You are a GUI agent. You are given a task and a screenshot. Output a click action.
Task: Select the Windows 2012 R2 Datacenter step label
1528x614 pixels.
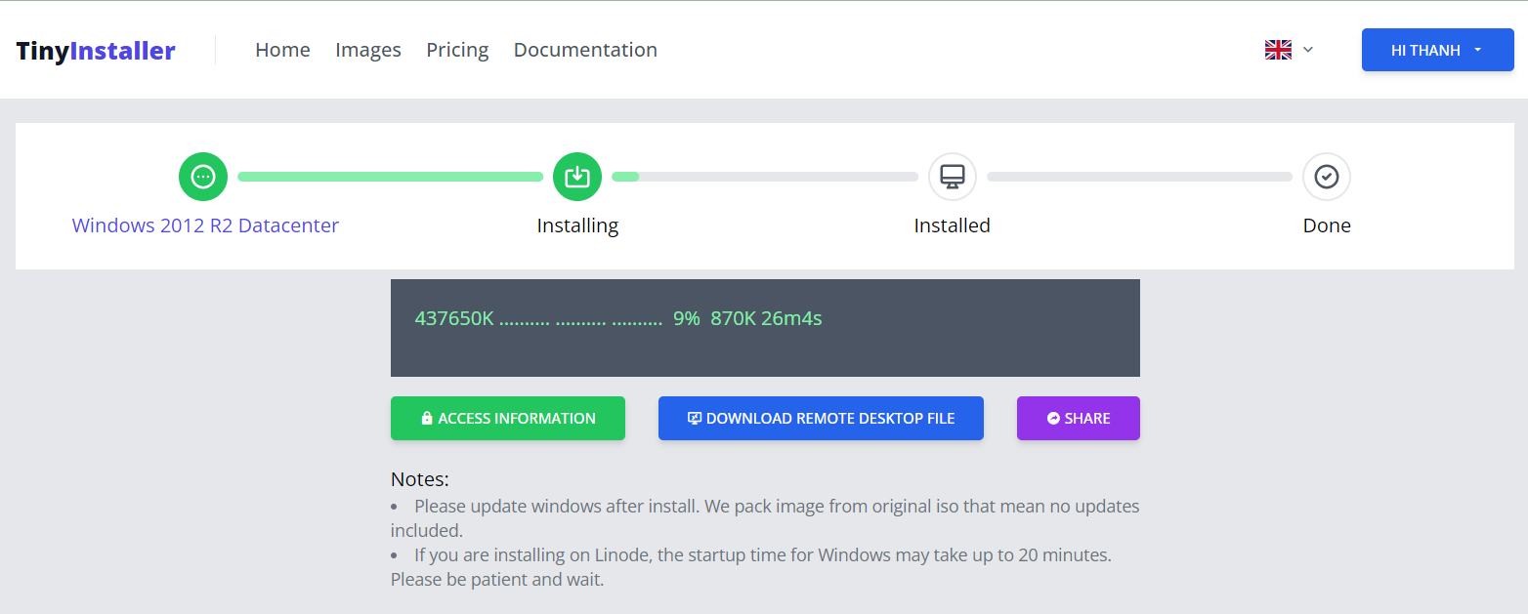[205, 225]
